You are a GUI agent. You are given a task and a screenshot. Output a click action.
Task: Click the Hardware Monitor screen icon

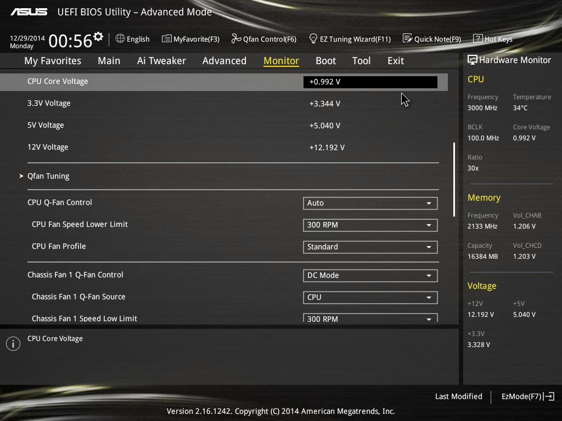click(x=473, y=60)
